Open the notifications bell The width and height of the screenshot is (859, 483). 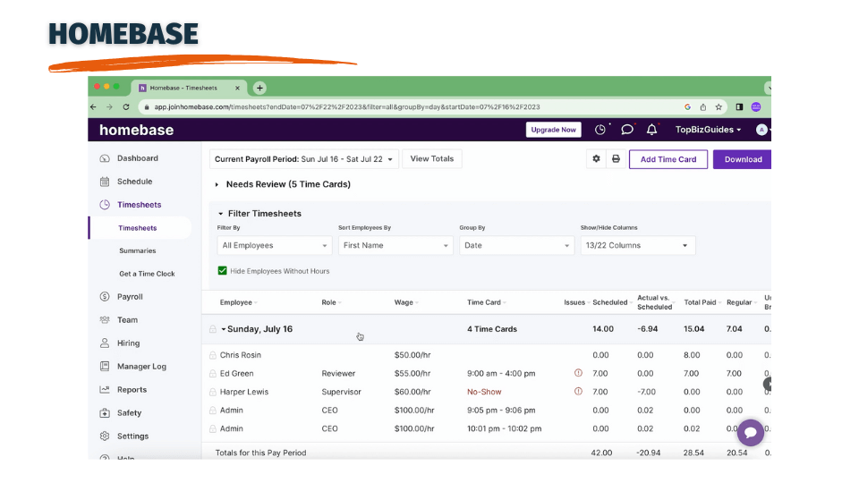point(651,130)
